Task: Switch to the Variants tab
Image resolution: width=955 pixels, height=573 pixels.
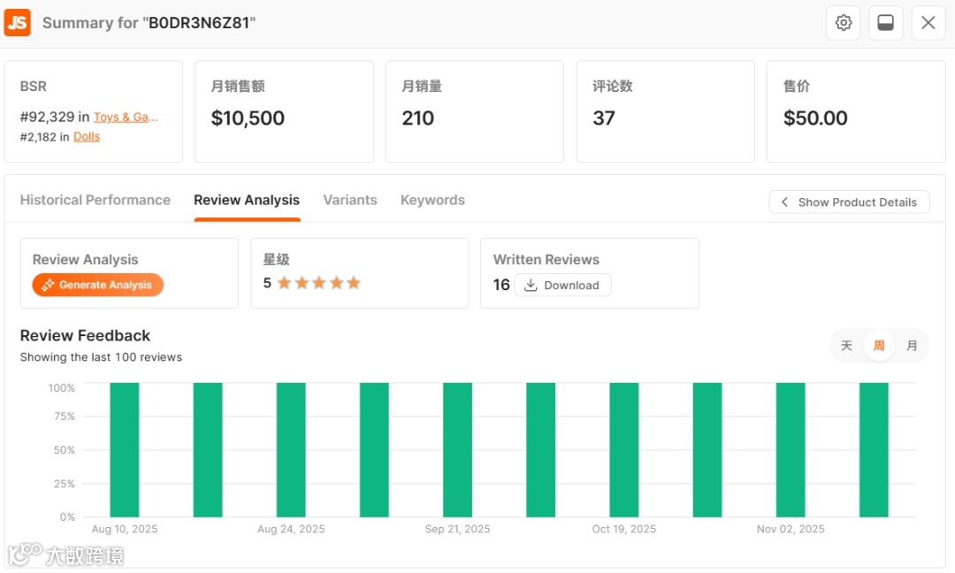Action: (350, 200)
